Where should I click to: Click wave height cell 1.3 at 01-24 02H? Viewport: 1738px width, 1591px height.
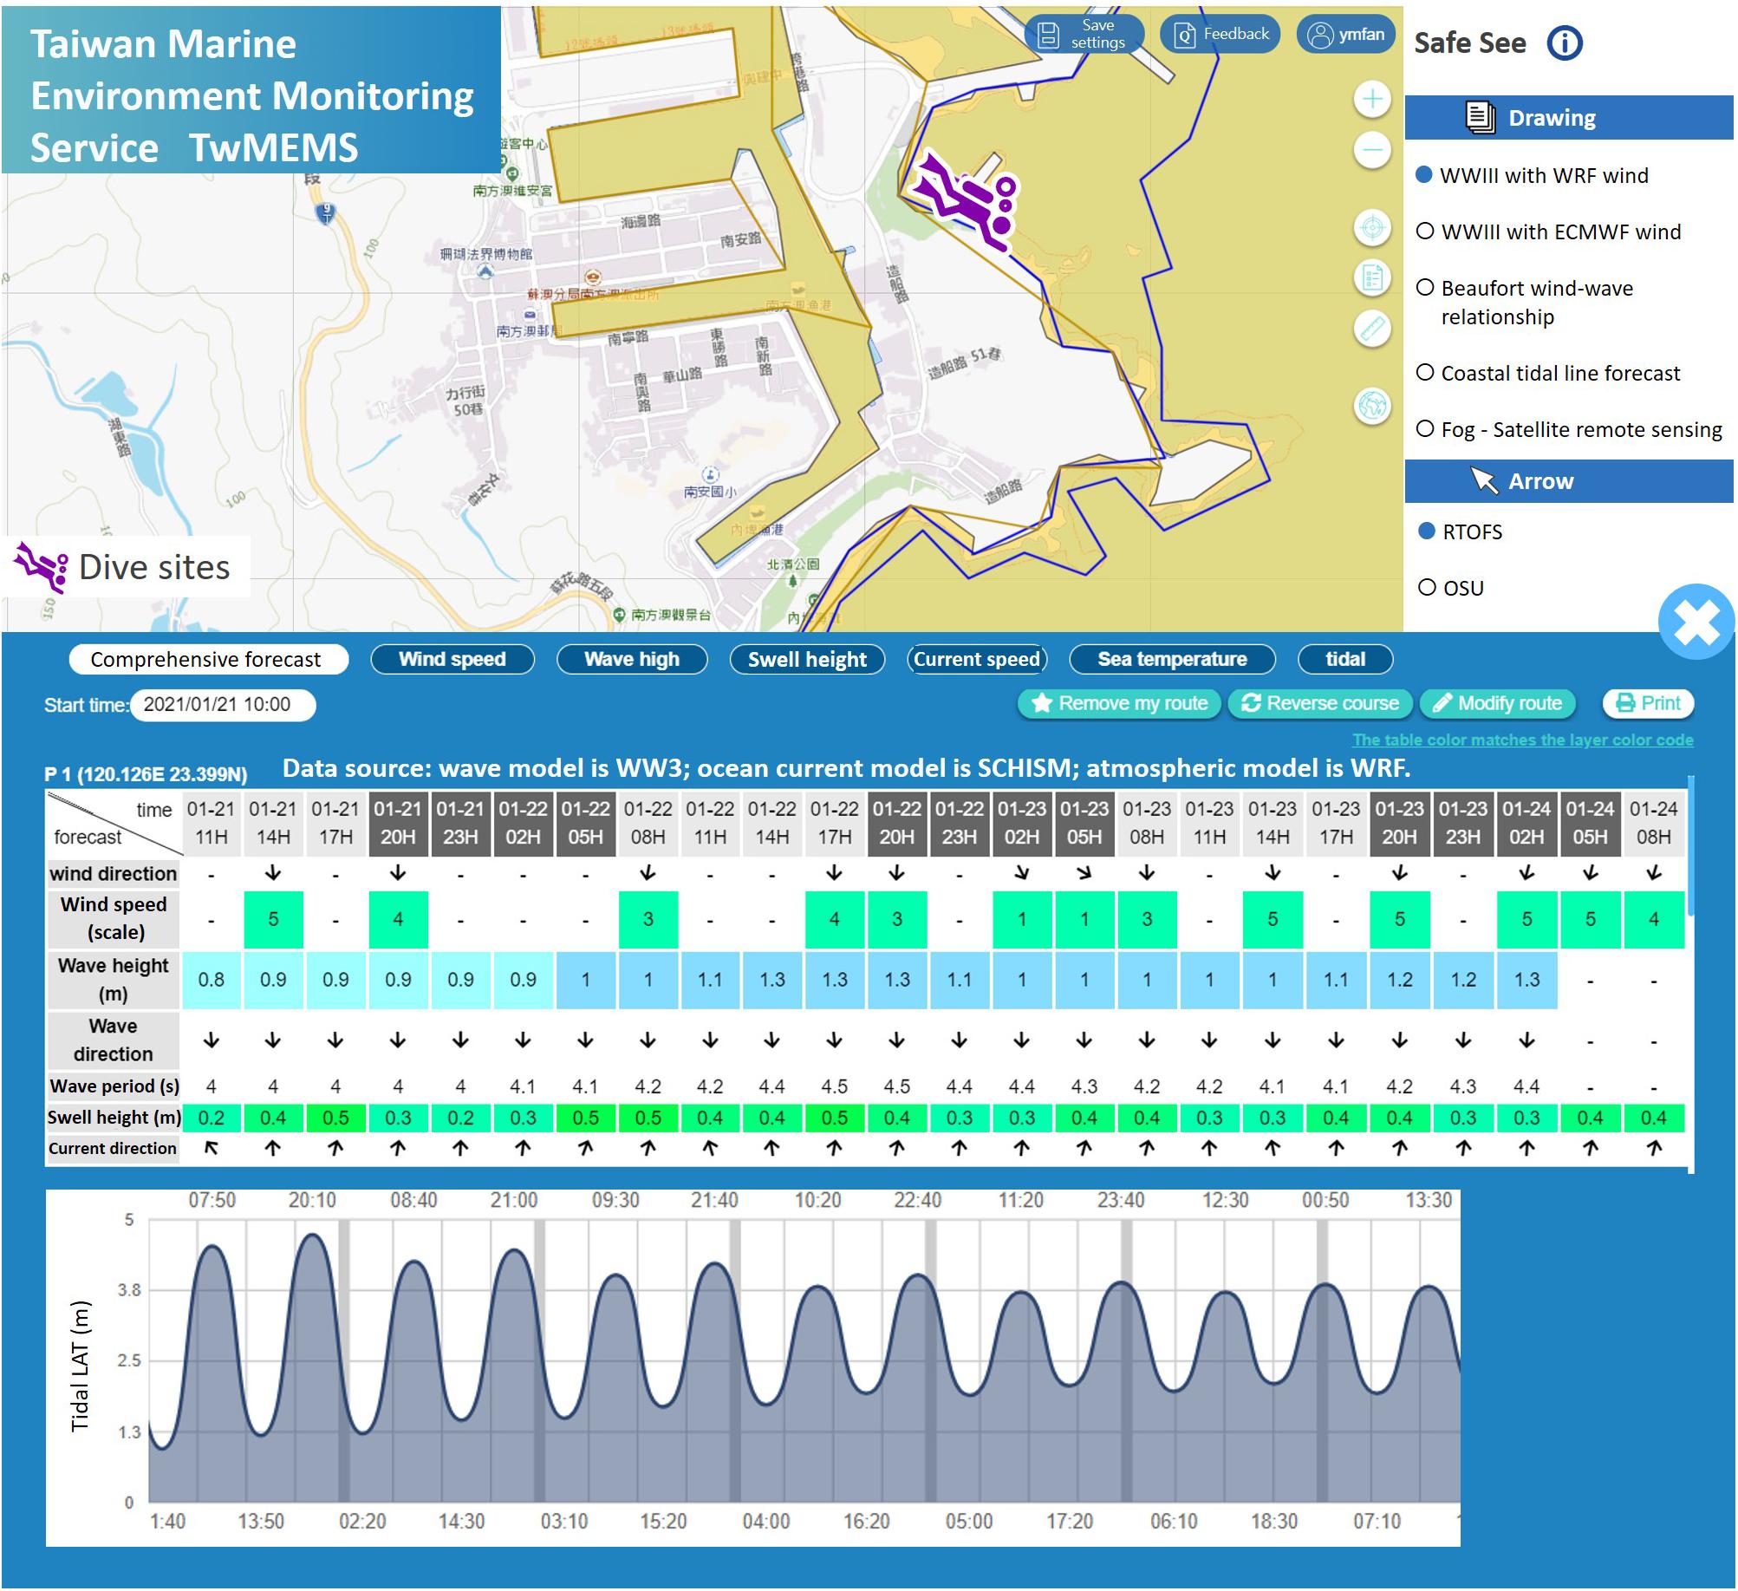[1527, 980]
